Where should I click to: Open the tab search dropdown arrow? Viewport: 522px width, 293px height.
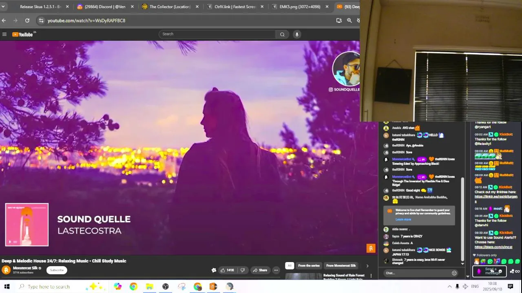(x=3, y=7)
